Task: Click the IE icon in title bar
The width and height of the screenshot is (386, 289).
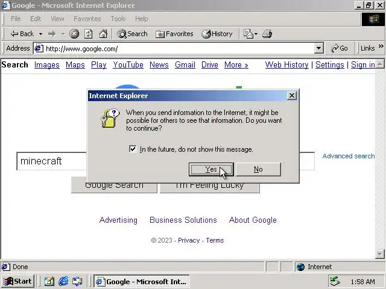Action: pyautogui.click(x=5, y=5)
